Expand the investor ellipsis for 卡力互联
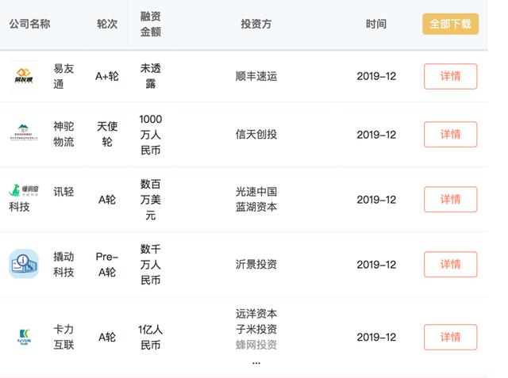The height and width of the screenshot is (378, 508). [256, 361]
